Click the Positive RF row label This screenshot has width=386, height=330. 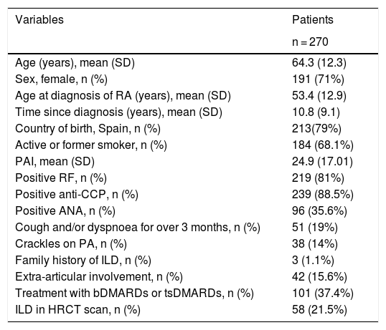coord(61,178)
